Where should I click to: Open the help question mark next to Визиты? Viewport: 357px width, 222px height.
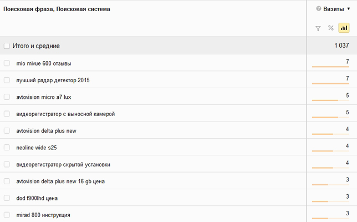(319, 9)
